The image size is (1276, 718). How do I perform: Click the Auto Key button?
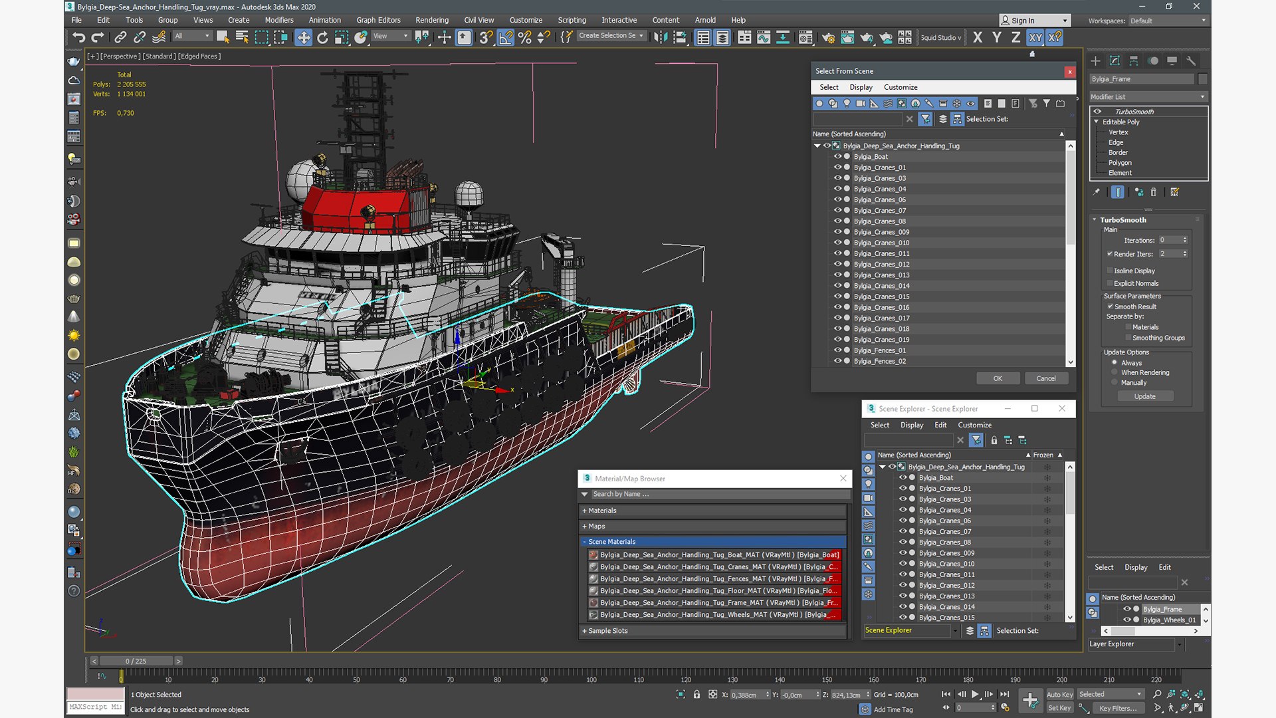pos(1059,694)
